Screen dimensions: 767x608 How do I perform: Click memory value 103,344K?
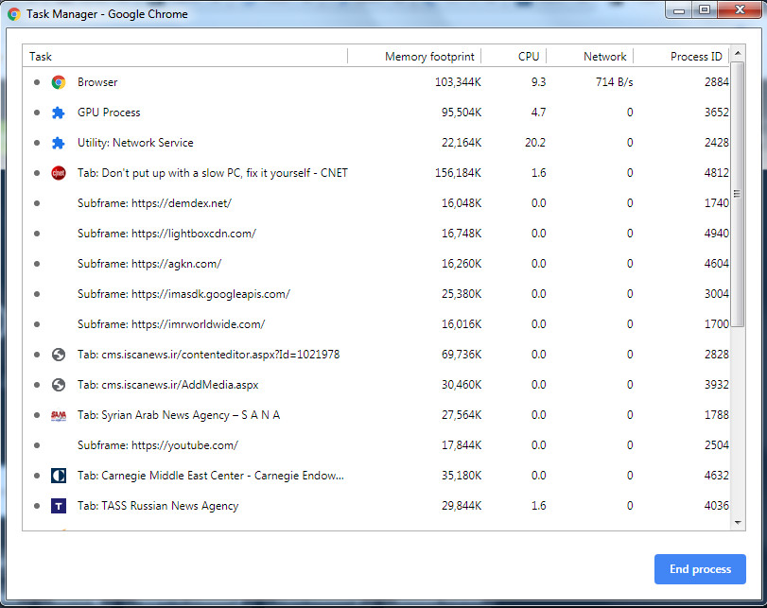tap(458, 82)
